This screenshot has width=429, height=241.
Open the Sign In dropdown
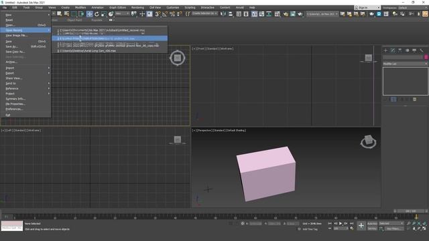pos(367,7)
